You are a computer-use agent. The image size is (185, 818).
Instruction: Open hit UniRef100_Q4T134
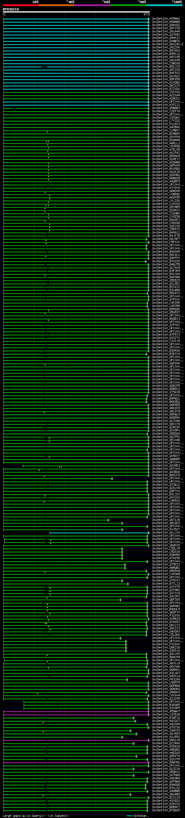[x=166, y=520]
